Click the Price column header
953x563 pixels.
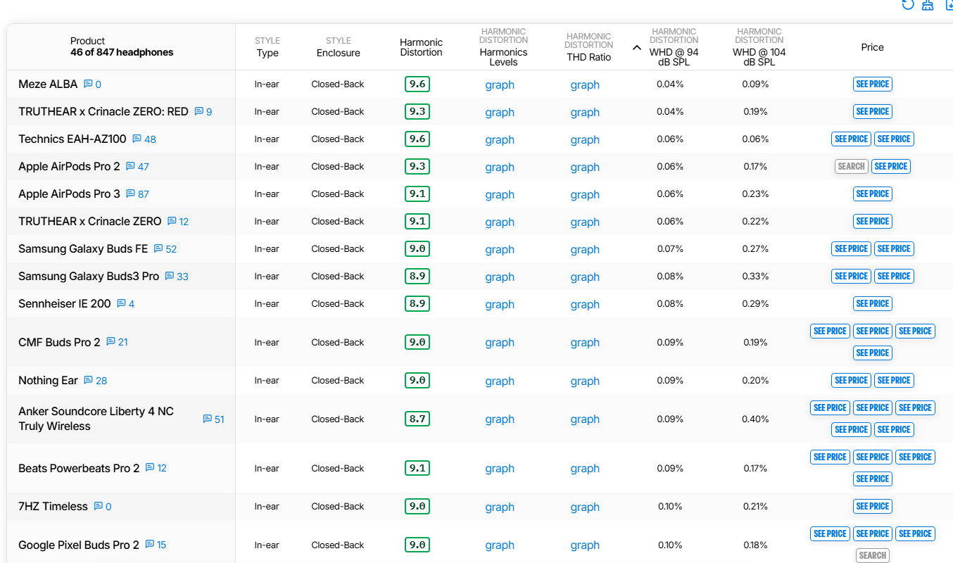(872, 47)
